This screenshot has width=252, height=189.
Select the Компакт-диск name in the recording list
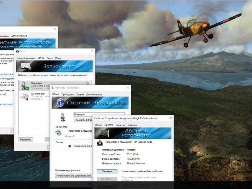pos(38,94)
